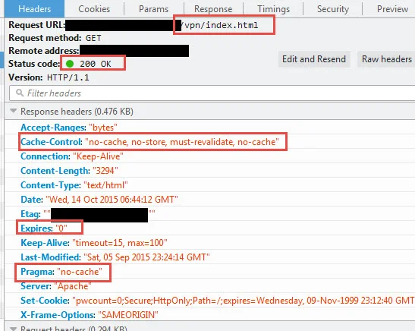Click the Expires header name
The image size is (415, 331).
pos(36,229)
